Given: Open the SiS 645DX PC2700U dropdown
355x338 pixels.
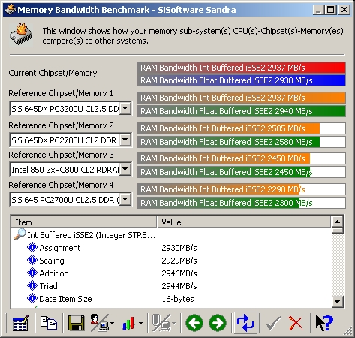Looking at the screenshot, I should [x=125, y=140].
